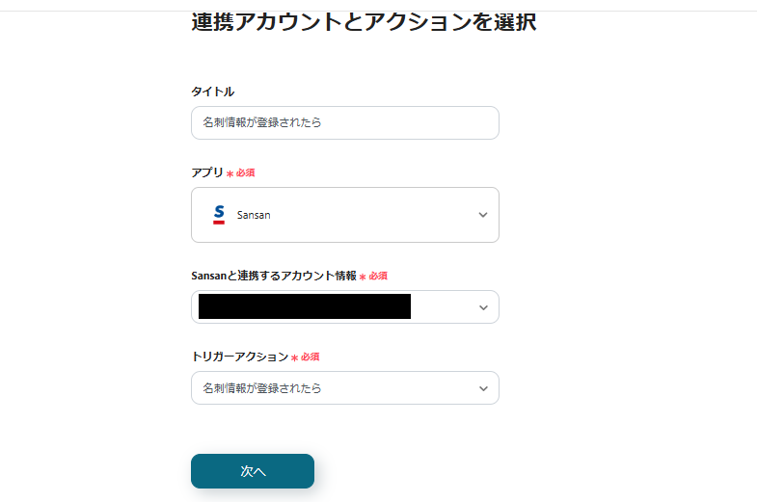Click the 必須 marker beside アプリ
This screenshot has width=757, height=502.
(x=245, y=173)
